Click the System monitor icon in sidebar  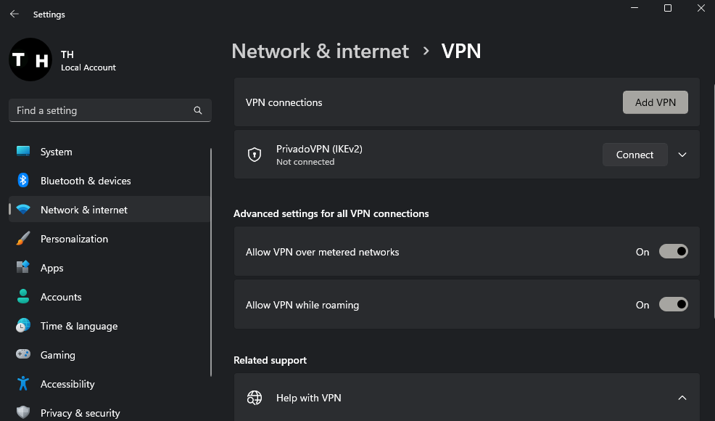[23, 152]
